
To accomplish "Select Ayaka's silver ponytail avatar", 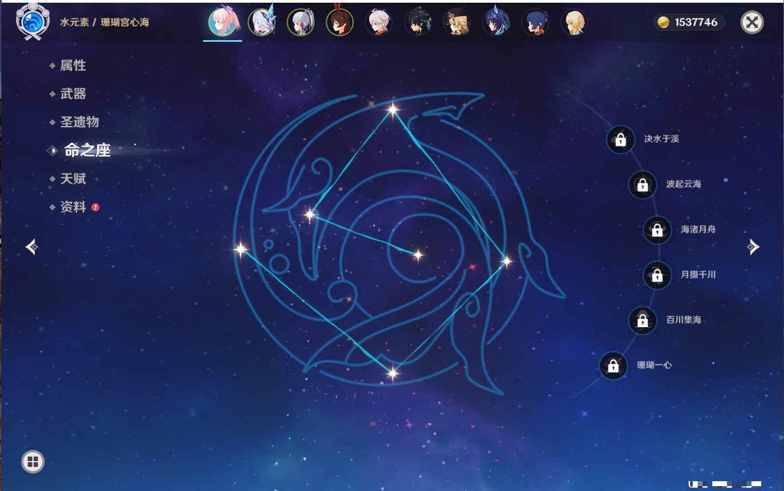I will pyautogui.click(x=301, y=22).
